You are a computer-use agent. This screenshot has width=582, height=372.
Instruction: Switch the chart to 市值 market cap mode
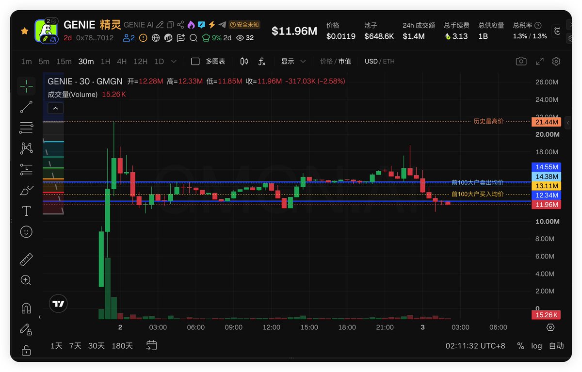point(345,62)
